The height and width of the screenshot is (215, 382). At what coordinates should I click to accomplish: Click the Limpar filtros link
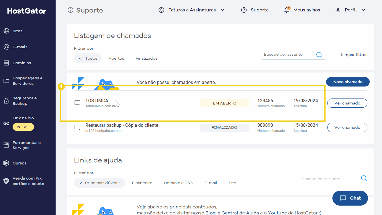354,55
